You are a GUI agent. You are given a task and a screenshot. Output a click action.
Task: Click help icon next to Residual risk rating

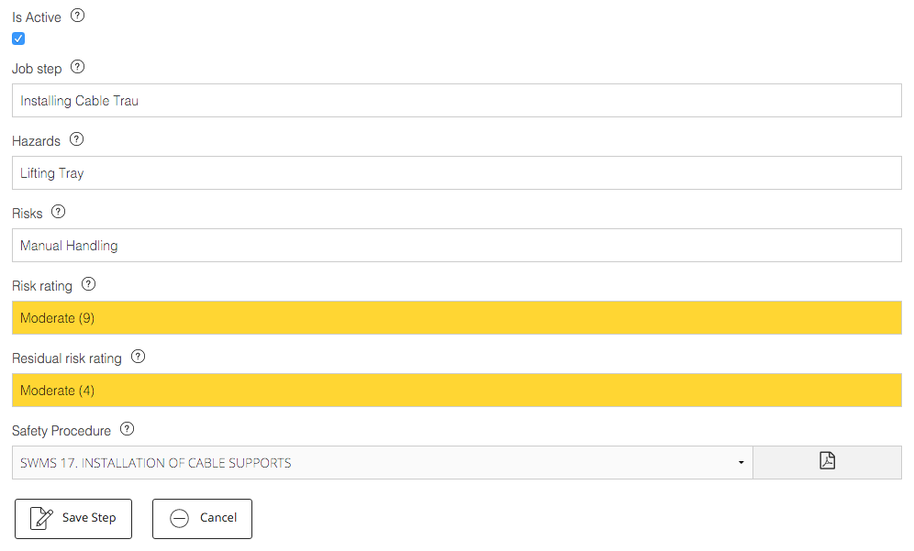click(x=138, y=357)
